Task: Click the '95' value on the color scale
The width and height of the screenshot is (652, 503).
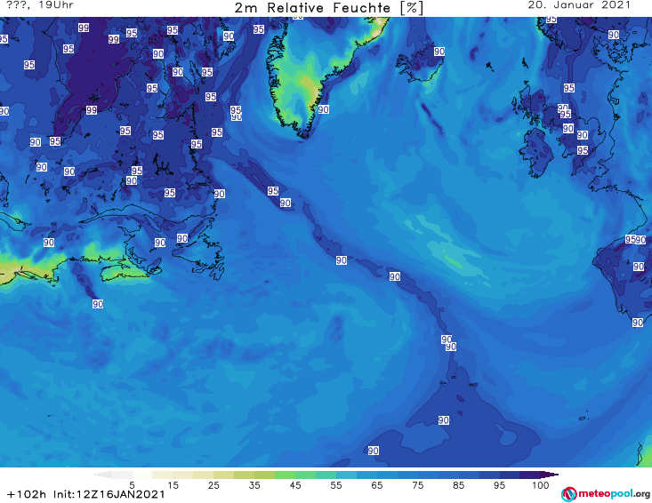Action: (x=499, y=485)
